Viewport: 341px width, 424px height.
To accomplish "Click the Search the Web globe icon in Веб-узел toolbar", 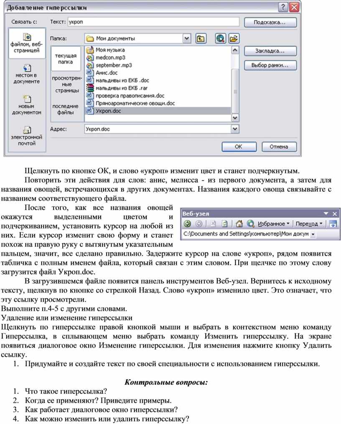I will (x=250, y=223).
